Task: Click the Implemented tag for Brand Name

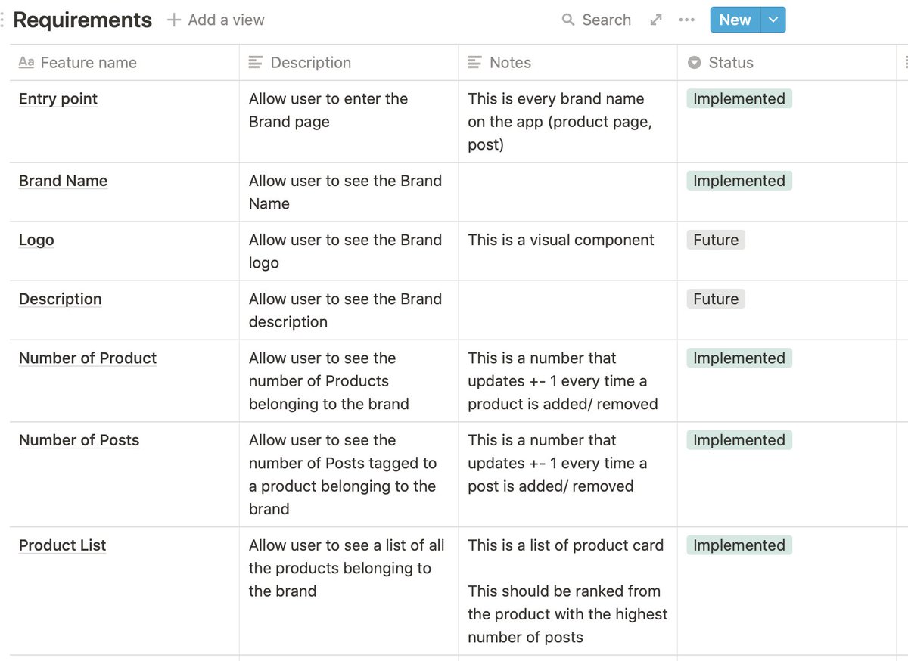Action: (739, 181)
